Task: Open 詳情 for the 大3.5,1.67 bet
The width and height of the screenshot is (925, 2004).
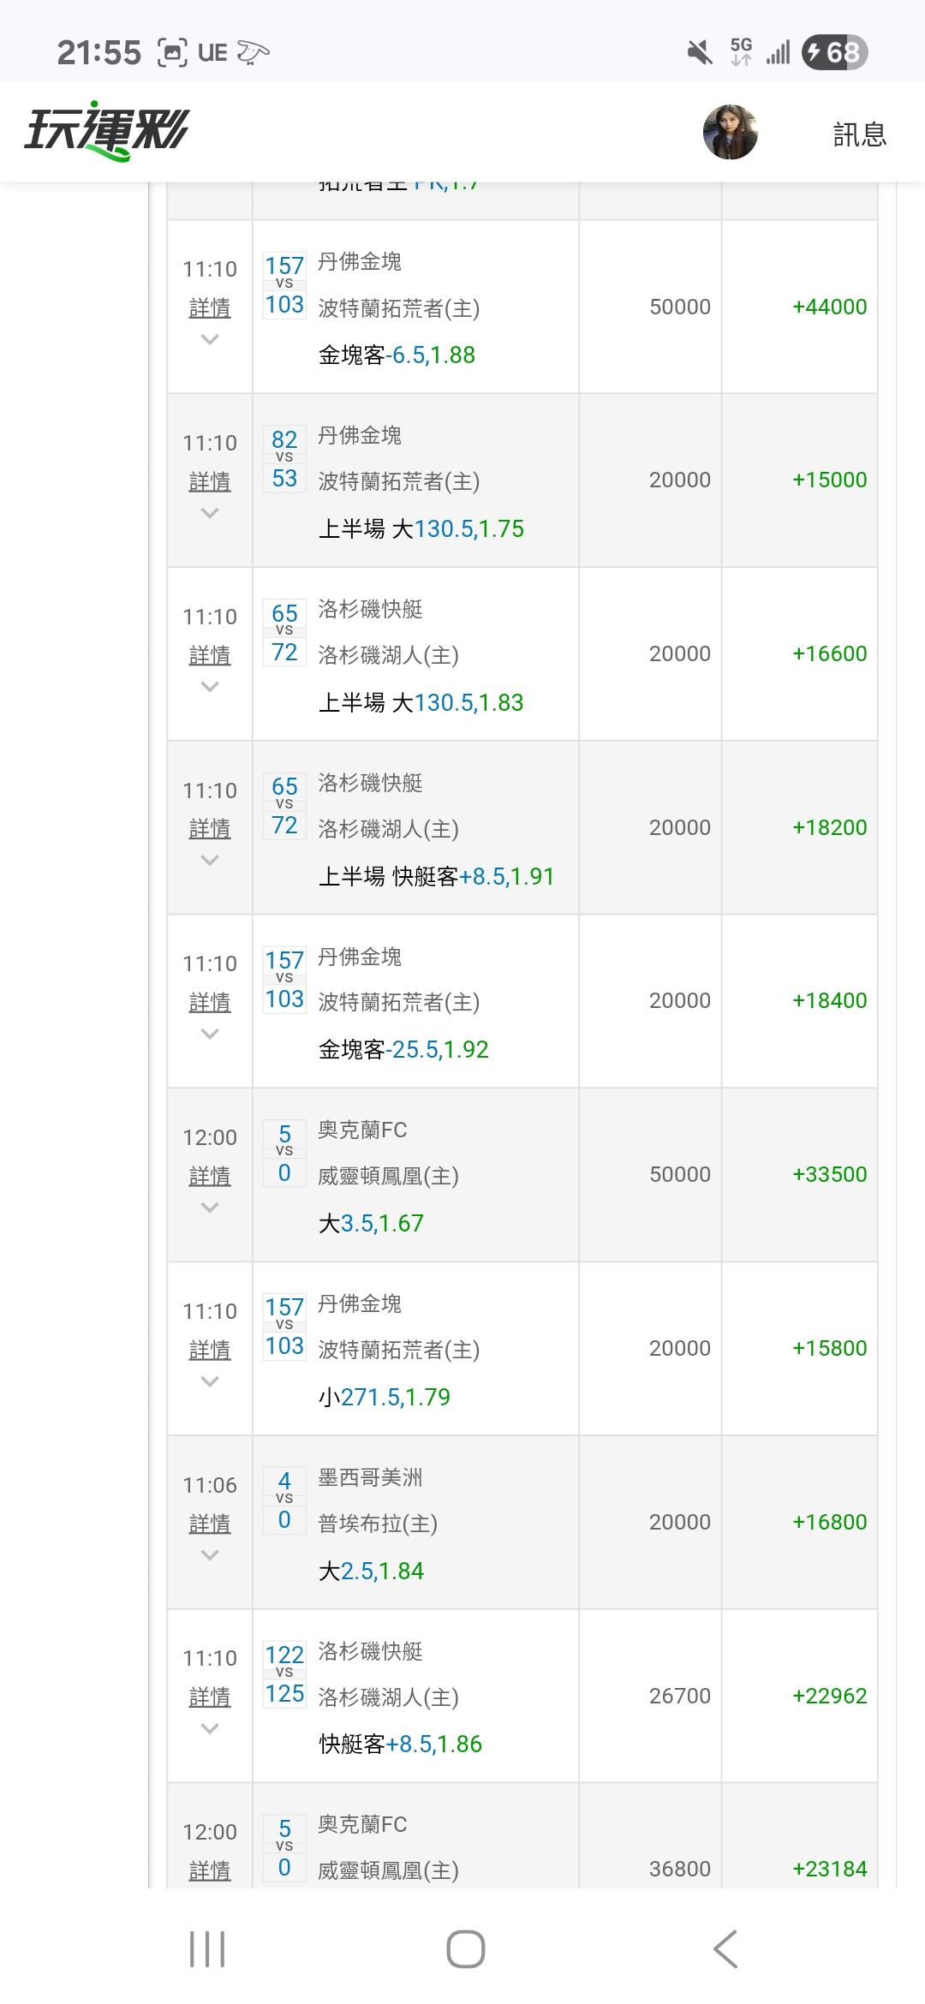Action: click(x=210, y=1177)
